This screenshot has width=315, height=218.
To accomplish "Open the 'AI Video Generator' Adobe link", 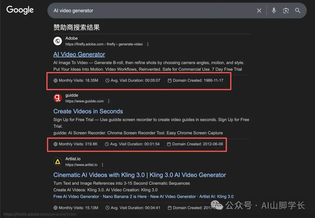I will (x=79, y=54).
